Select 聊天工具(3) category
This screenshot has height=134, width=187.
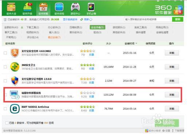[11, 32]
